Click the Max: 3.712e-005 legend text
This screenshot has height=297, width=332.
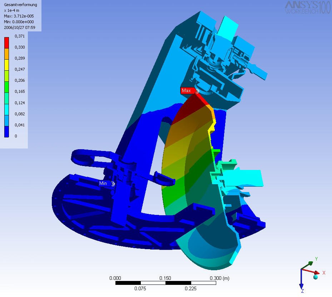(x=18, y=16)
